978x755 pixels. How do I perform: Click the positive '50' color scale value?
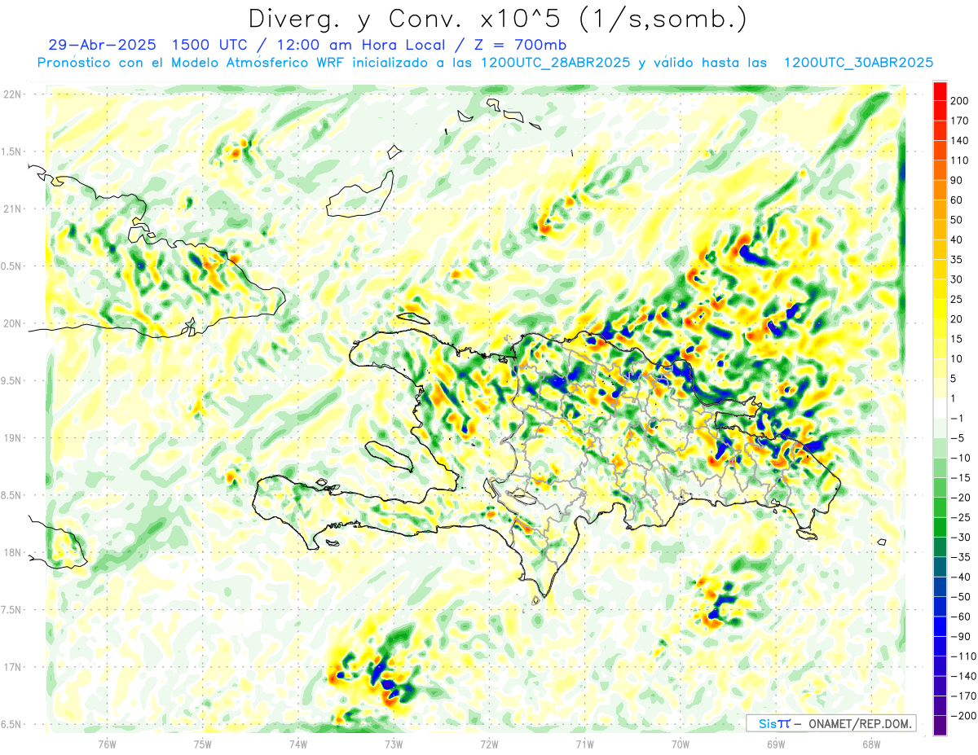point(958,220)
